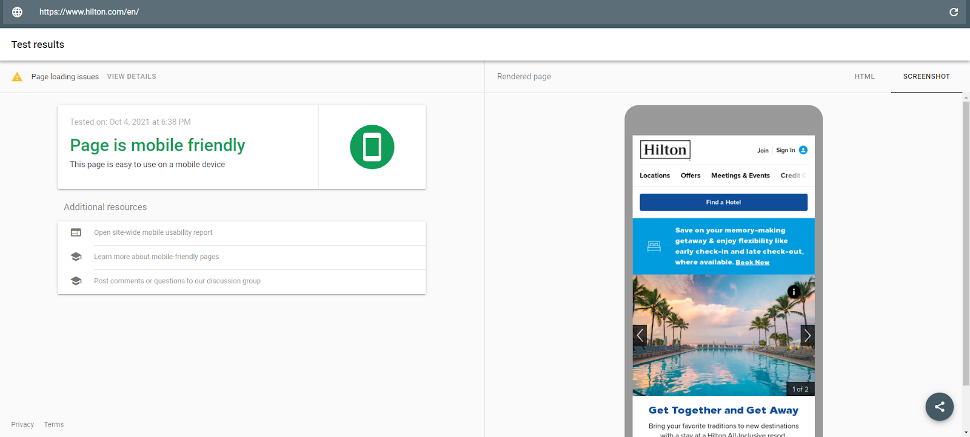Click Join in the Hilton preview
Screen dimensions: 970x437
pos(763,151)
